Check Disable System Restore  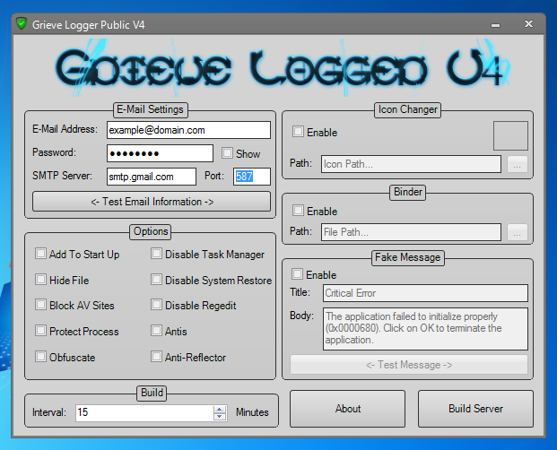(x=156, y=280)
